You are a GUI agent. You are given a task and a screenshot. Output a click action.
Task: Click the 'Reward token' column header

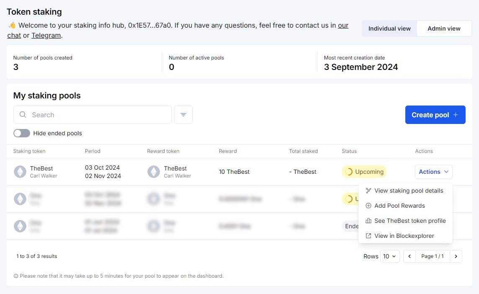pos(163,151)
